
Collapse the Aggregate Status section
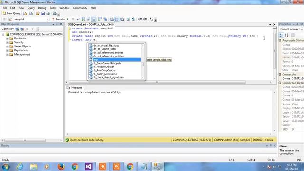pyautogui.click(x=280, y=40)
